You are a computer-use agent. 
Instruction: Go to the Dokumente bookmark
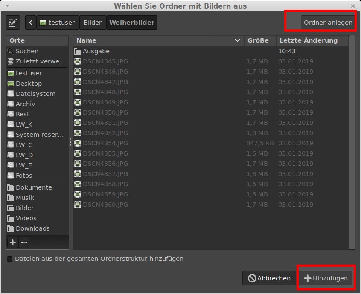tap(37, 187)
